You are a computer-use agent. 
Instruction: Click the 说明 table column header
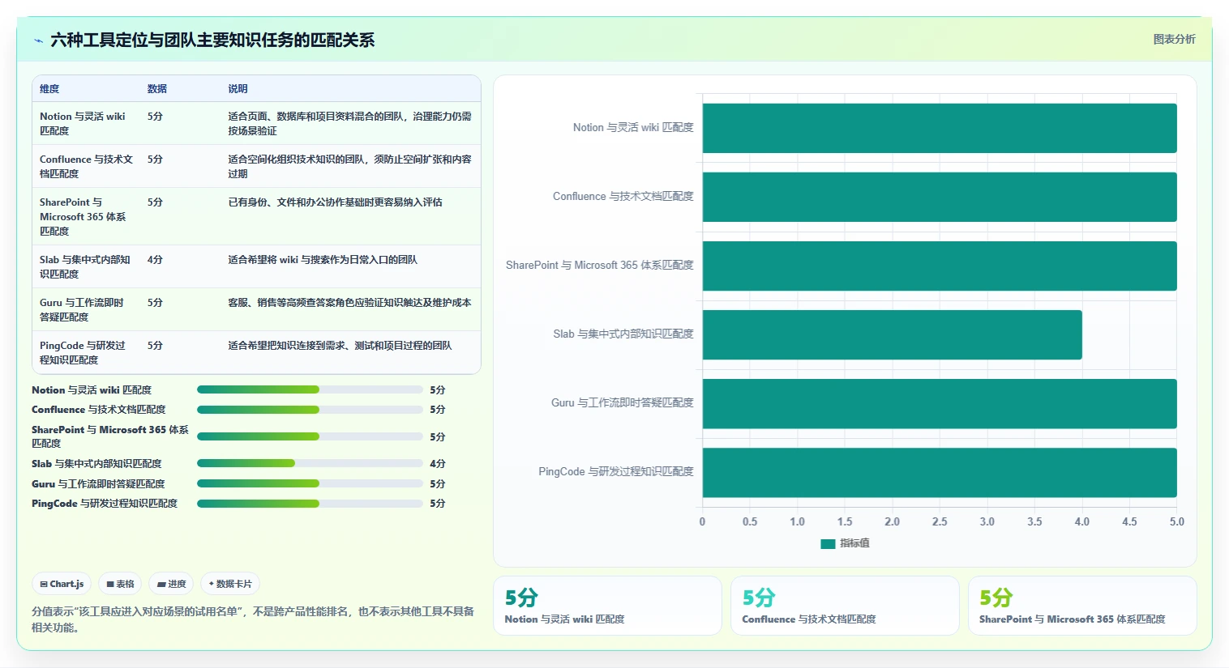238,89
